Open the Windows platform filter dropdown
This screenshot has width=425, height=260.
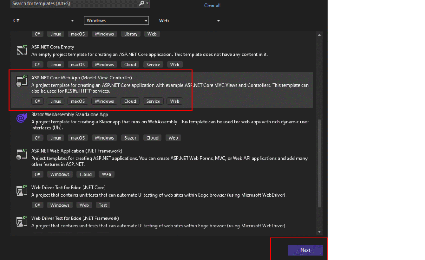(116, 21)
